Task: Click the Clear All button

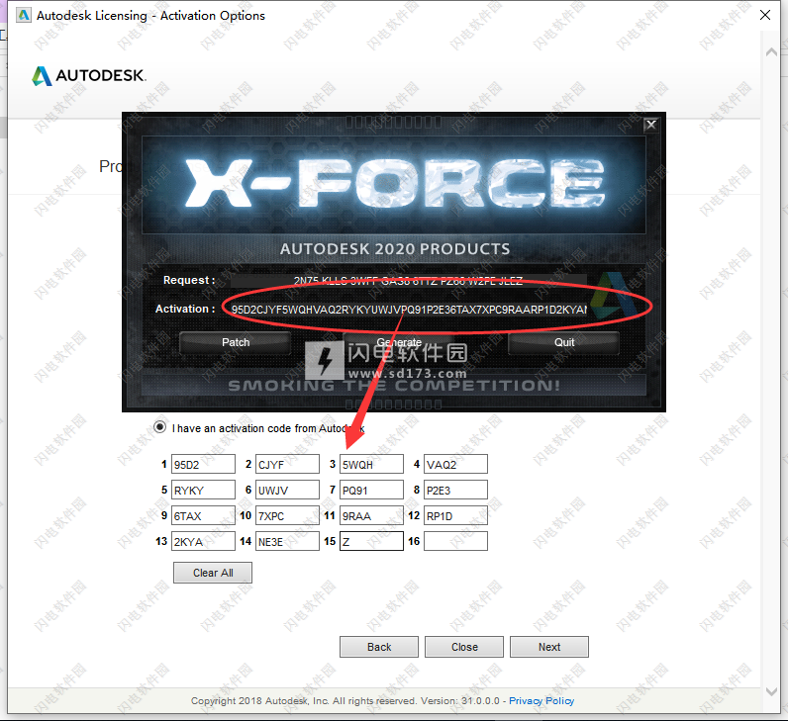Action: tap(213, 573)
